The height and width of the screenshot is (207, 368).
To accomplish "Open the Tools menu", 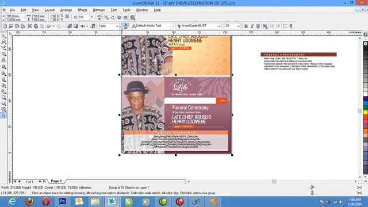I will click(126, 10).
